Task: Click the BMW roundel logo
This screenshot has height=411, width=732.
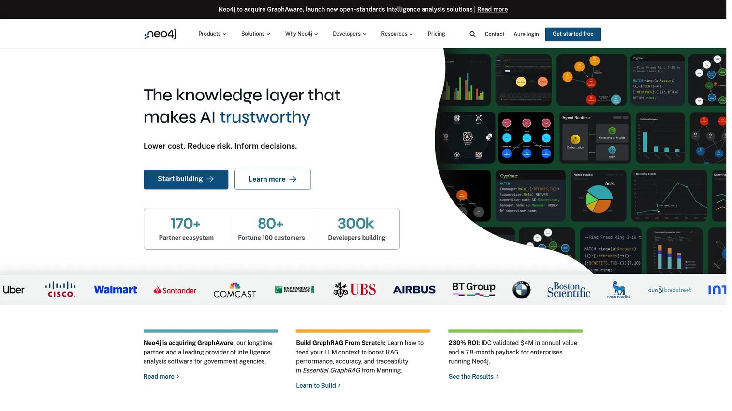Action: [521, 290]
